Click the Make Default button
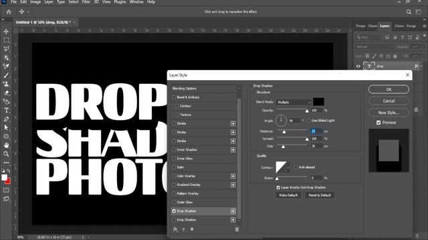 pyautogui.click(x=288, y=195)
